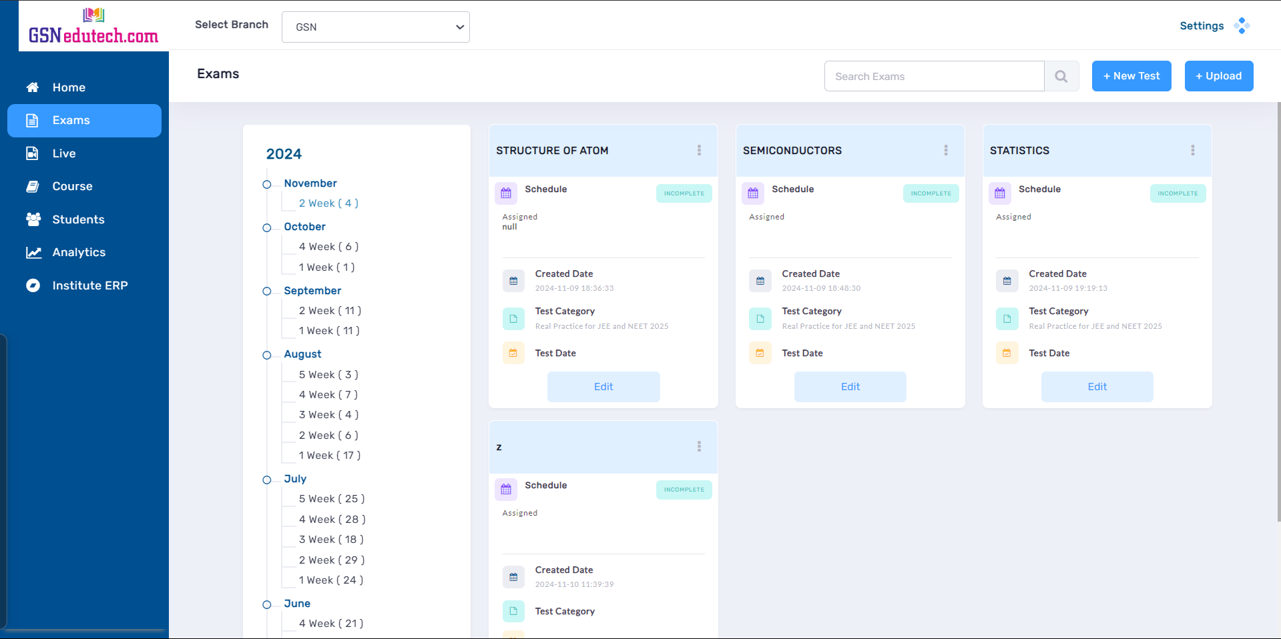This screenshot has height=639, width=1281.
Task: Open Students page from sidebar
Action: point(78,219)
